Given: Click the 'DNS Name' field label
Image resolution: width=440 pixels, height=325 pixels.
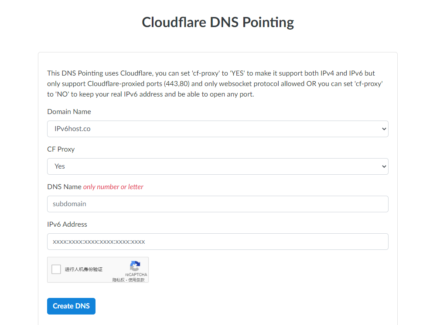Looking at the screenshot, I should pyautogui.click(x=64, y=187).
